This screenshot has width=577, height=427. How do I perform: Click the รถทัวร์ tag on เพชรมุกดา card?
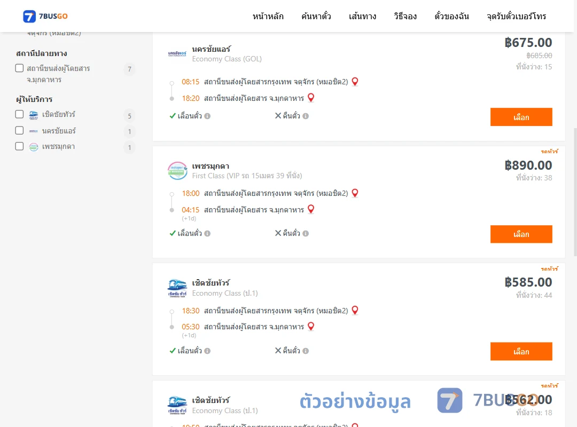[x=549, y=151]
